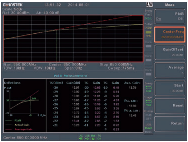
Task: Select the Start -30.00dB softkey
Action: 170,88
